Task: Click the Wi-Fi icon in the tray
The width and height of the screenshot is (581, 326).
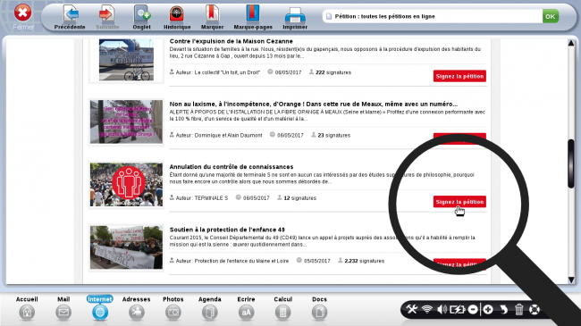Action: pos(427,309)
